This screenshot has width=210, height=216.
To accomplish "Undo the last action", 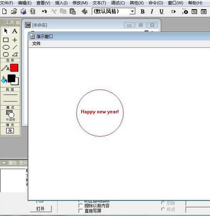I will (44, 11).
